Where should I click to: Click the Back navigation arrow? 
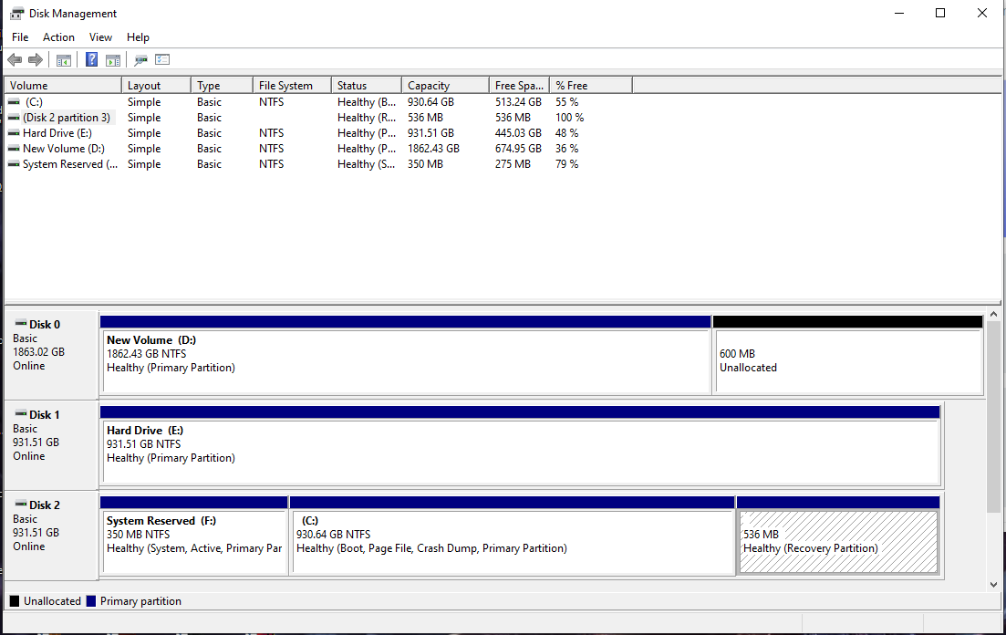[15, 59]
